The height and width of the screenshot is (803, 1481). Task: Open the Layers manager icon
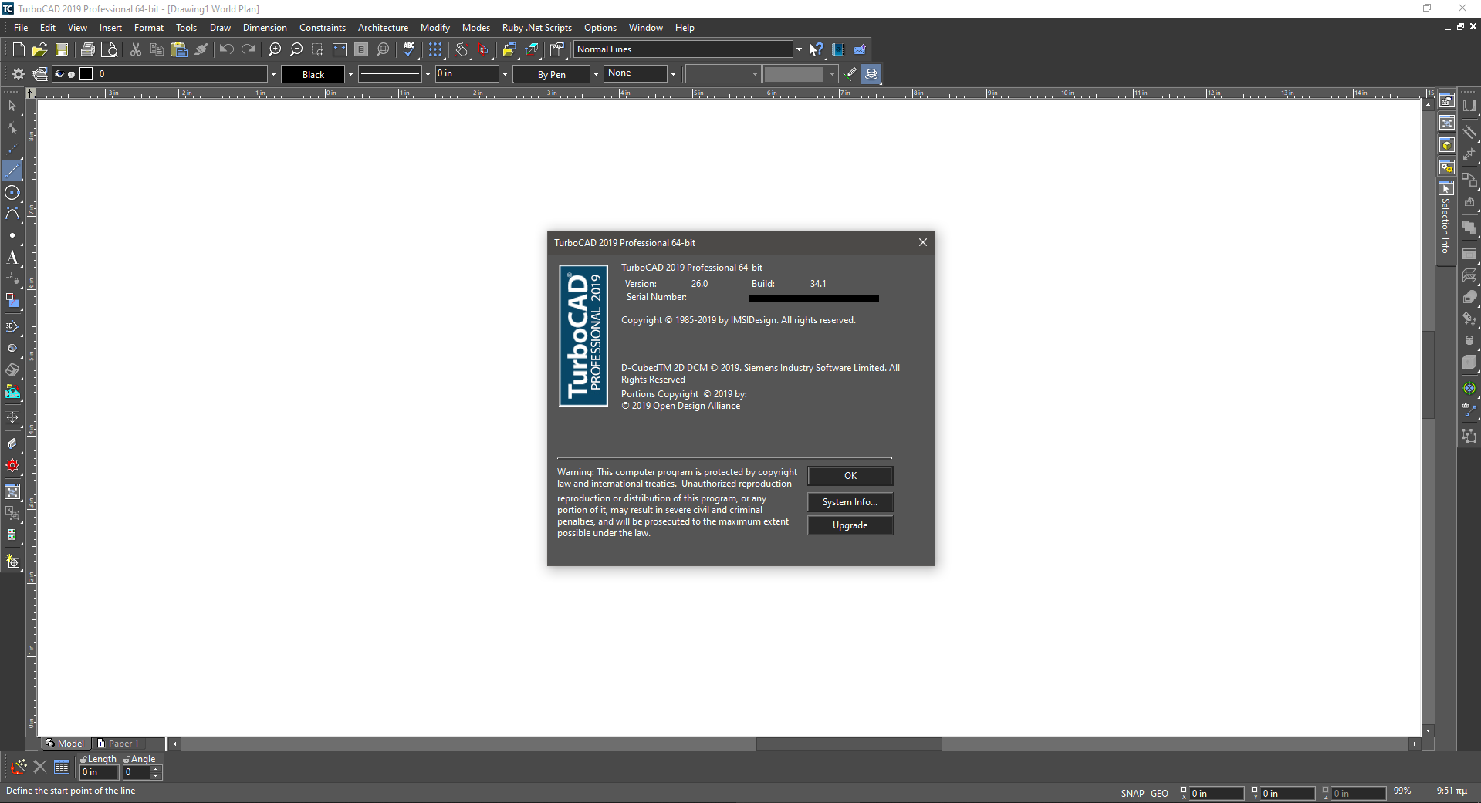[x=40, y=74]
